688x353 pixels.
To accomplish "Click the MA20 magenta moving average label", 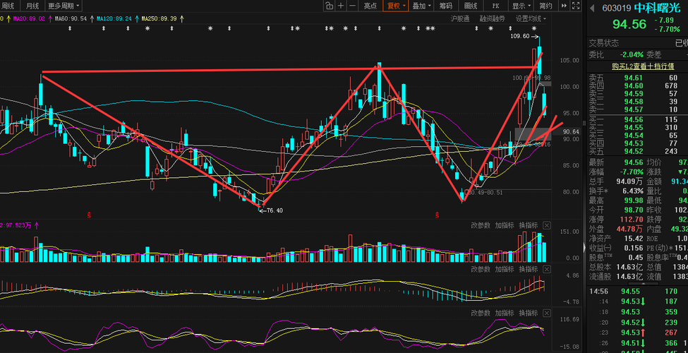I will [29, 18].
